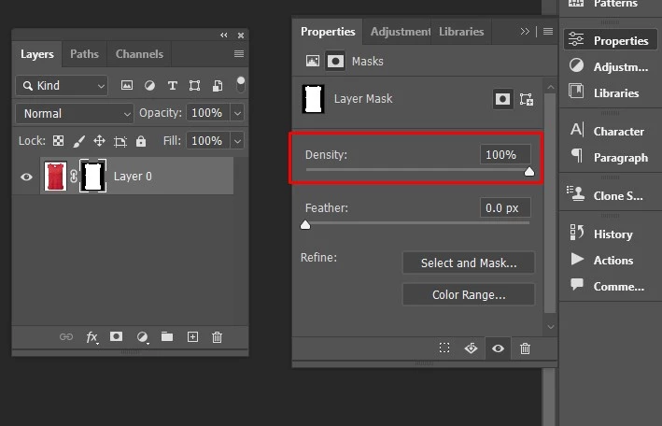Open Opacity slider dropdown arrow
This screenshot has width=662, height=426.
238,113
